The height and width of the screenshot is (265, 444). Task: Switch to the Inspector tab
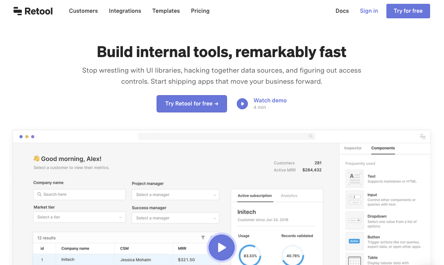[x=353, y=148]
